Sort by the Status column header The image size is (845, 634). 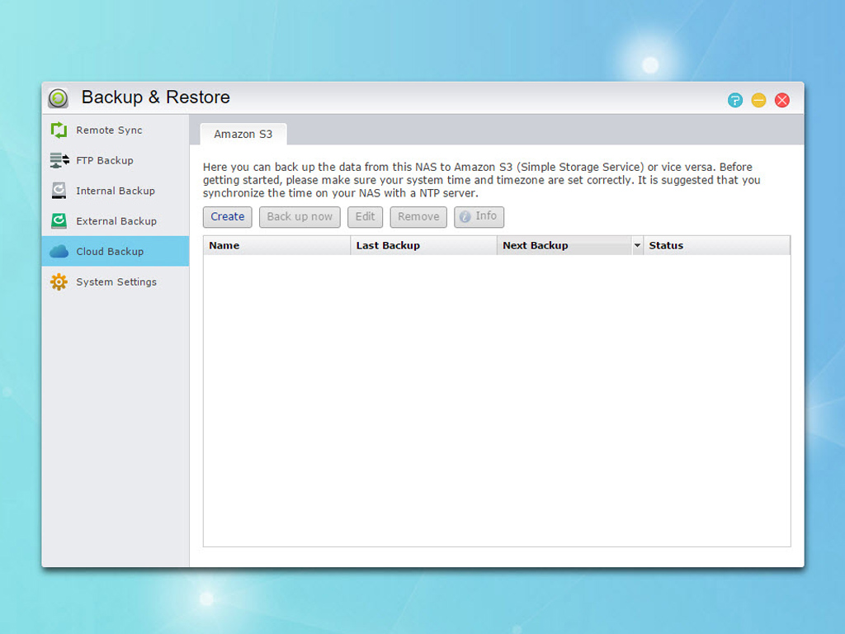coord(717,245)
